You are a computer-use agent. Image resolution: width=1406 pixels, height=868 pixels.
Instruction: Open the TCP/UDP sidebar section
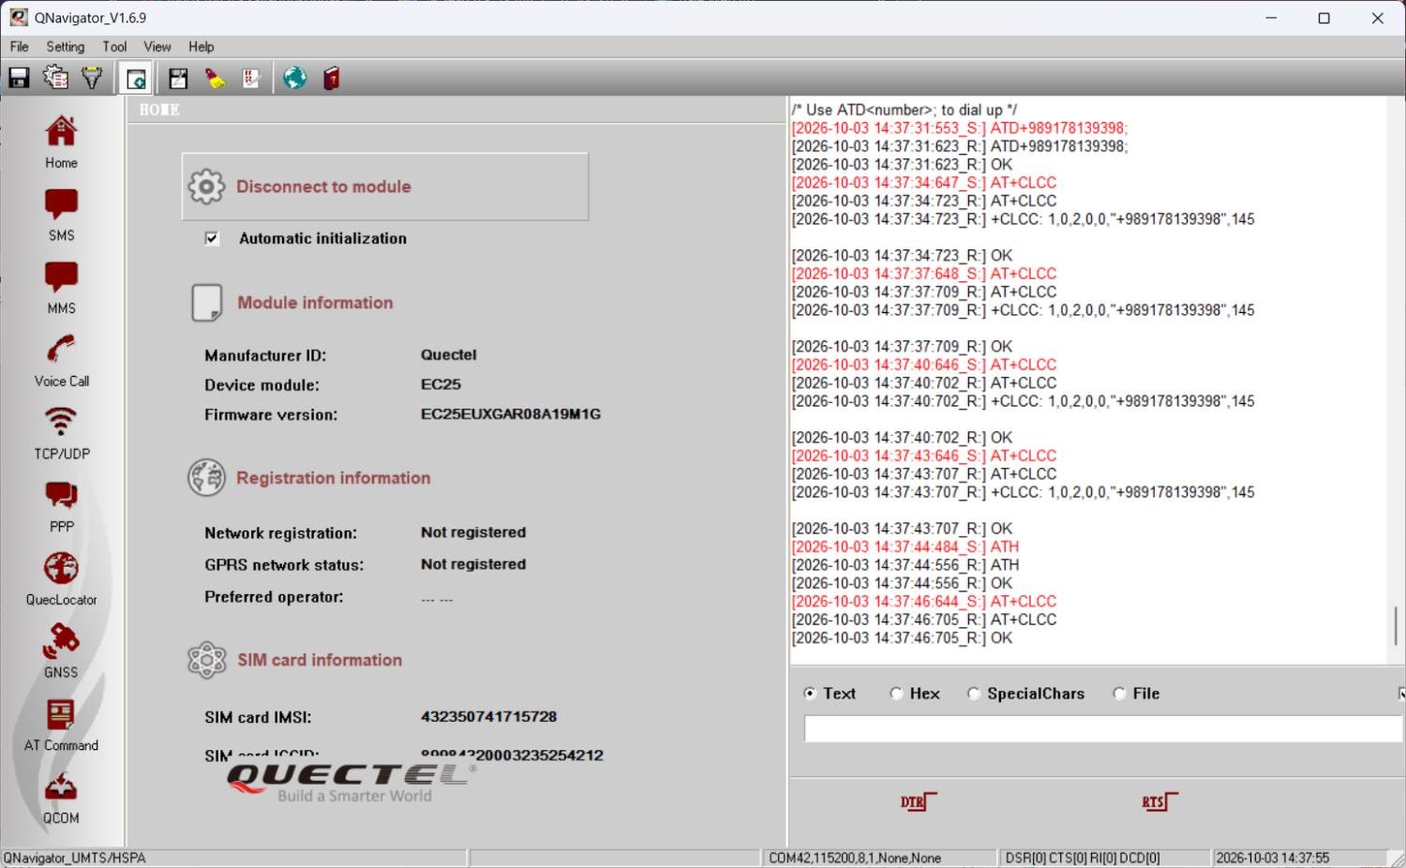pyautogui.click(x=61, y=433)
